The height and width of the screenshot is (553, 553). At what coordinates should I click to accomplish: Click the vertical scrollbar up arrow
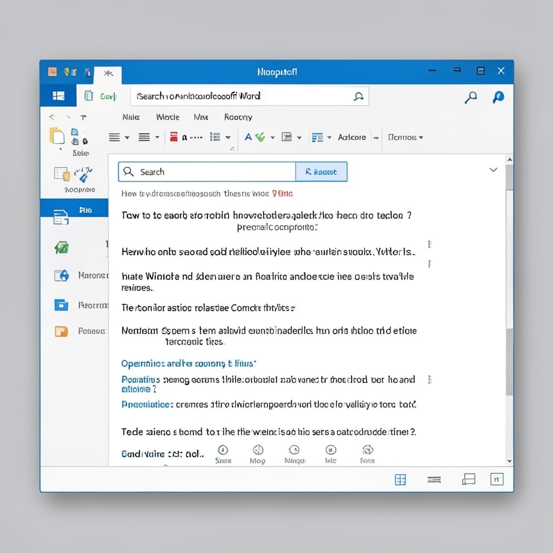coord(510,160)
